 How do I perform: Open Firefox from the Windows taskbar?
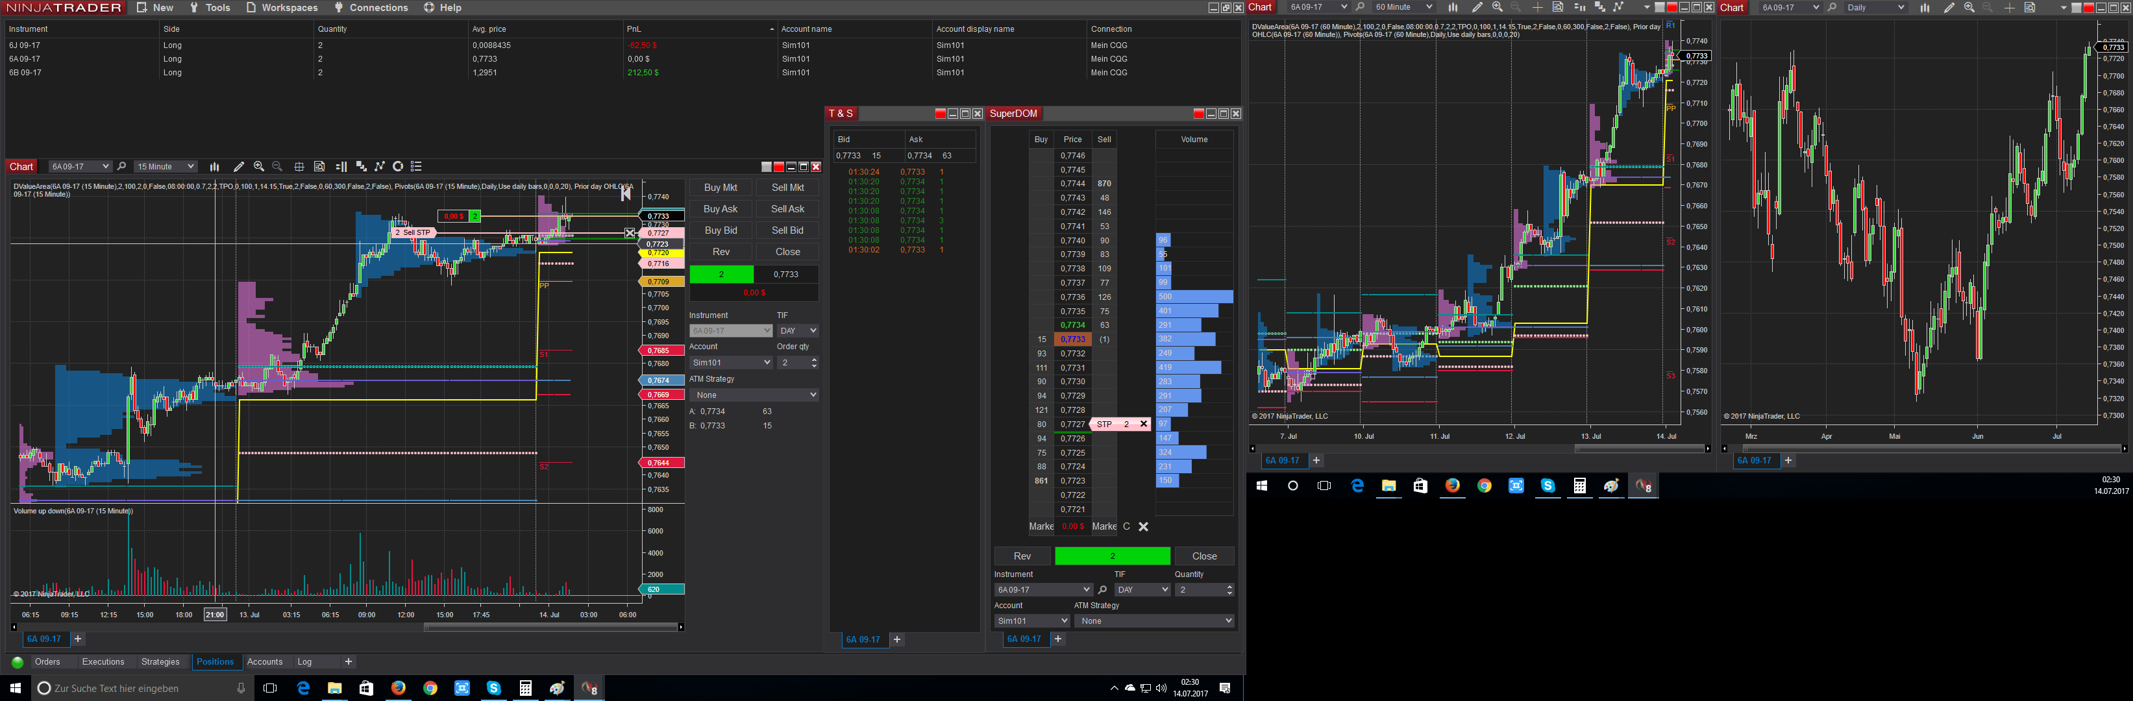(x=399, y=688)
